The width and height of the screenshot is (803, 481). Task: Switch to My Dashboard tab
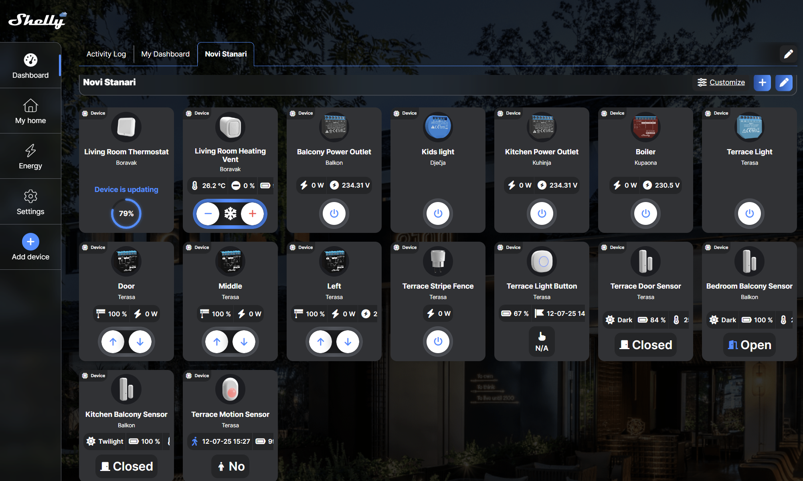tap(165, 54)
